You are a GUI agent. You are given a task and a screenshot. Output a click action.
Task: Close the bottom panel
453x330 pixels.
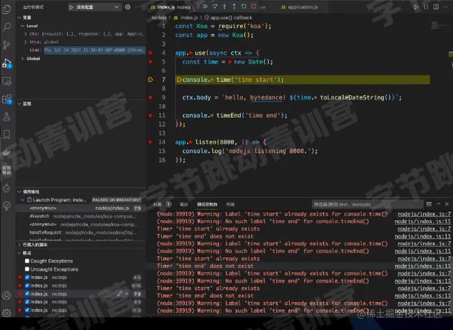coord(447,204)
